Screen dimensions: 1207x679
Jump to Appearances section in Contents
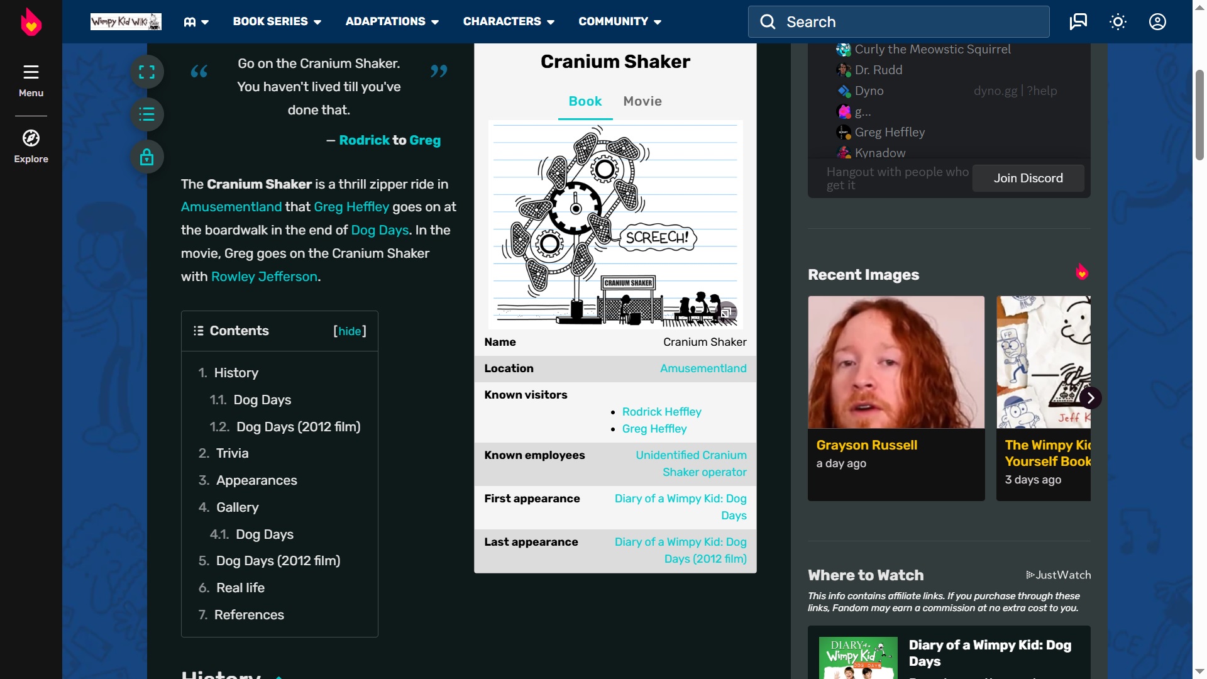[256, 480]
